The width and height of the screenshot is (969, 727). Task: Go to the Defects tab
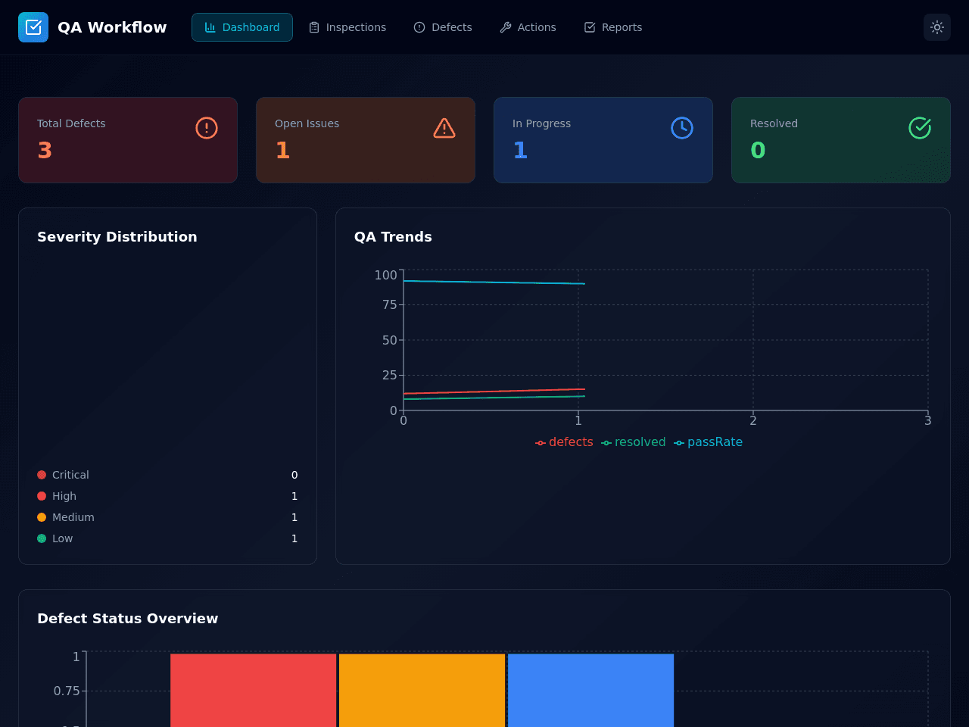(x=443, y=27)
